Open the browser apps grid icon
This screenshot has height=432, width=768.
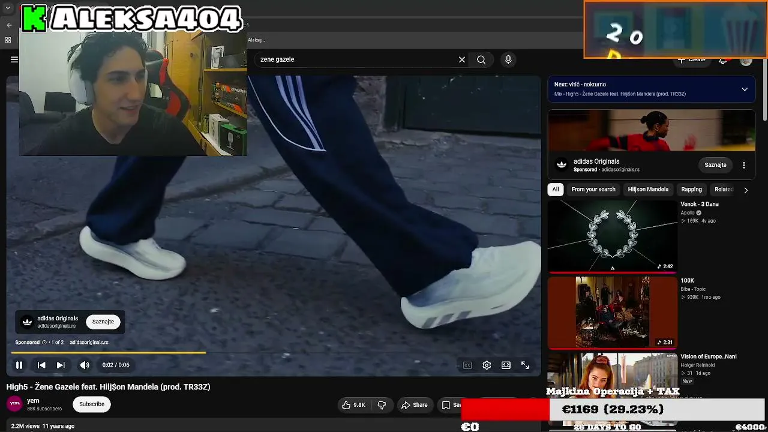[8, 40]
